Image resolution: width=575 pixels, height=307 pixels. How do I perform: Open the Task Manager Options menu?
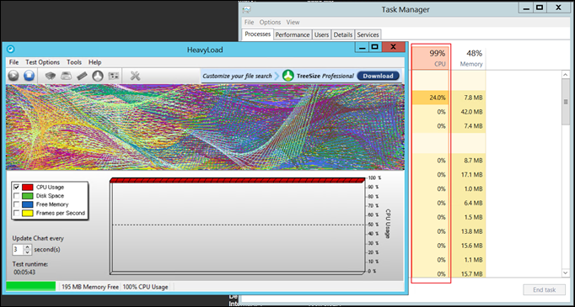[271, 23]
